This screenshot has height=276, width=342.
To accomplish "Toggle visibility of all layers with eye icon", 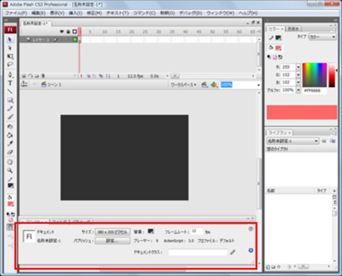I will [x=62, y=32].
